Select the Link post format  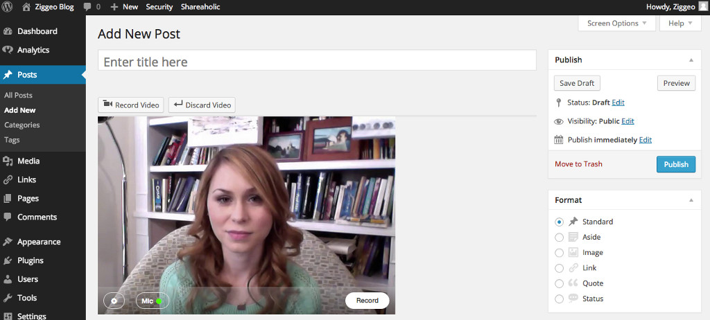(x=560, y=268)
